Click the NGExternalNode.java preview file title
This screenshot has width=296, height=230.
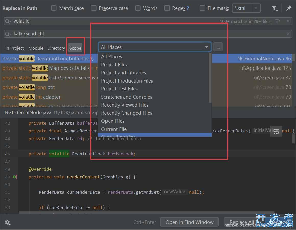click(x=28, y=113)
